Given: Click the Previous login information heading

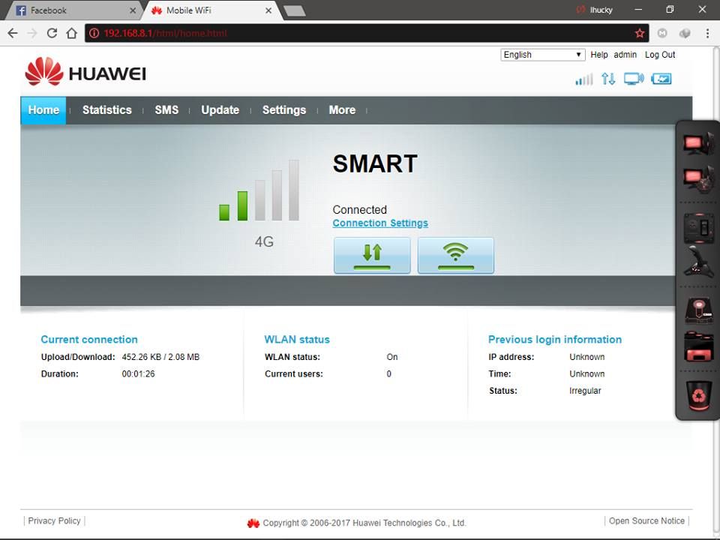Looking at the screenshot, I should coord(555,339).
